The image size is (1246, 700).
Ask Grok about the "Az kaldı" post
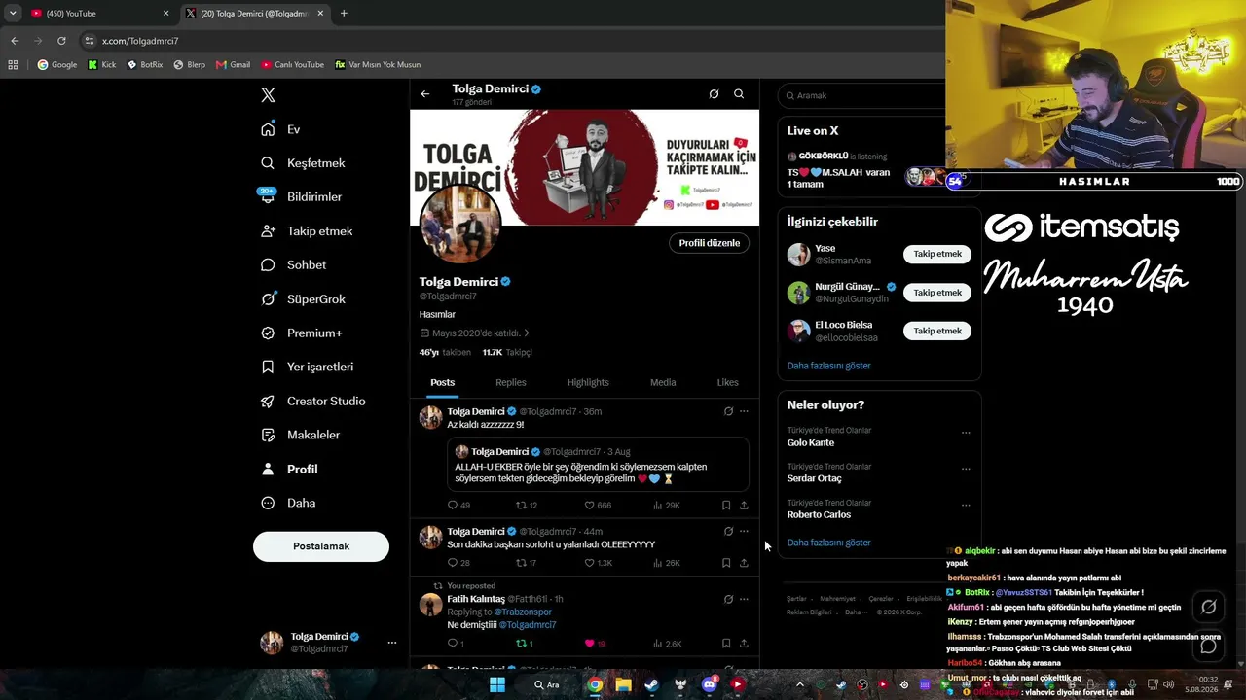(728, 411)
